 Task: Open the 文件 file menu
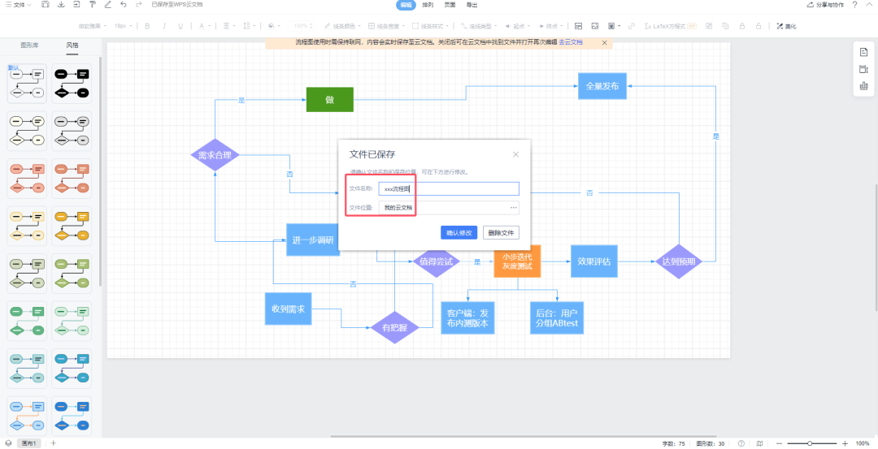pos(19,5)
